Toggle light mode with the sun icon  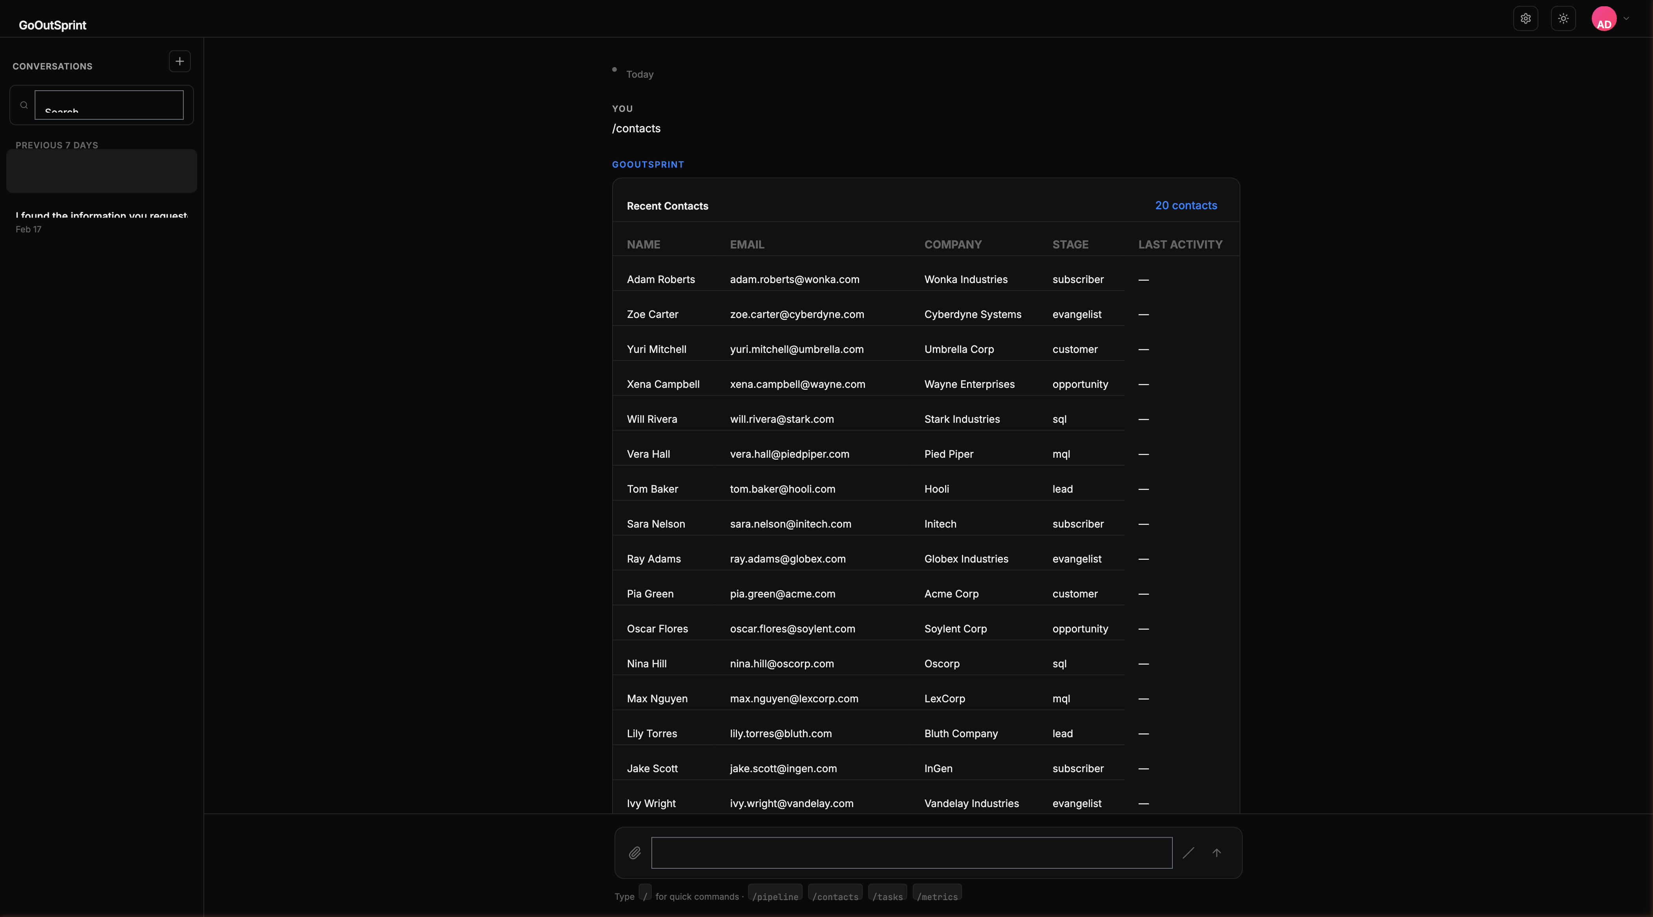click(x=1564, y=18)
